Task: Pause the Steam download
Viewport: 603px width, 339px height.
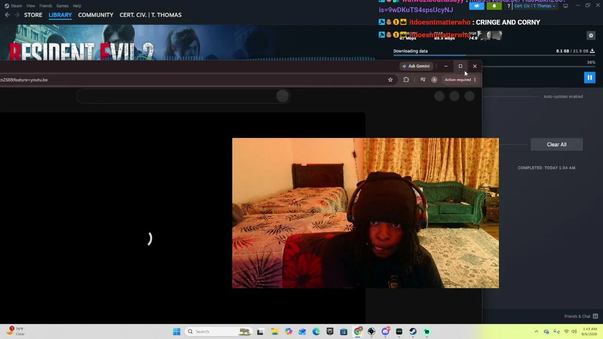Action: 589,77
